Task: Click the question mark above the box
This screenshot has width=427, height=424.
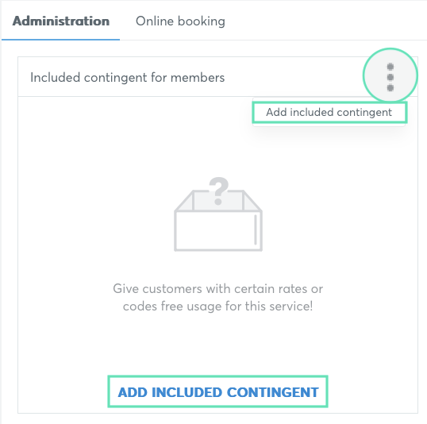Action: (x=219, y=191)
